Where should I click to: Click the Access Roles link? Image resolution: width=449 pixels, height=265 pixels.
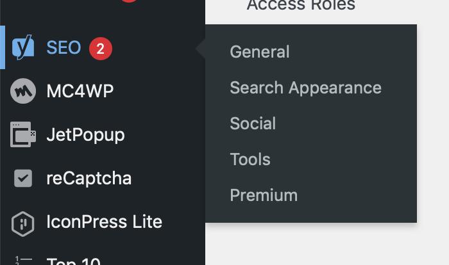(300, 6)
